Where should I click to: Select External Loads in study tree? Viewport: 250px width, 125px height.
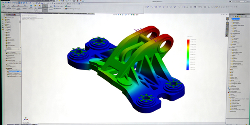(x=10, y=60)
